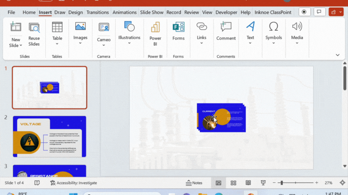The image size is (348, 195).
Task: Expand the Table dropdown arrow
Action: pyautogui.click(x=57, y=44)
